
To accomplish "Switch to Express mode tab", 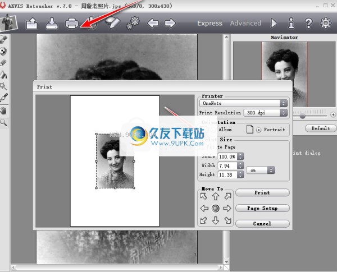I will point(210,23).
